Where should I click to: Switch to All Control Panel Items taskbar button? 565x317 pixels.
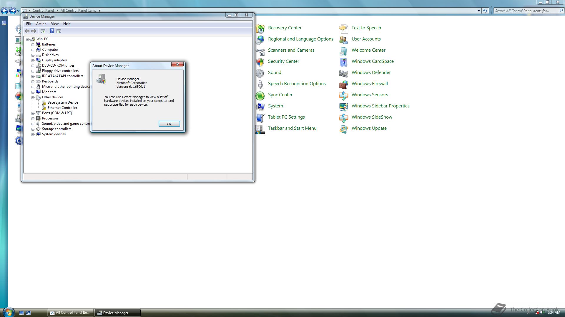click(x=71, y=313)
